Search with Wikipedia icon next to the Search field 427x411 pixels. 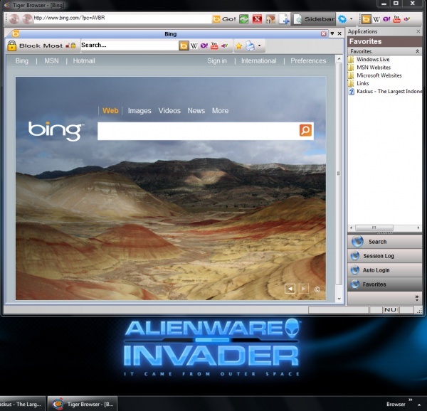coord(194,46)
